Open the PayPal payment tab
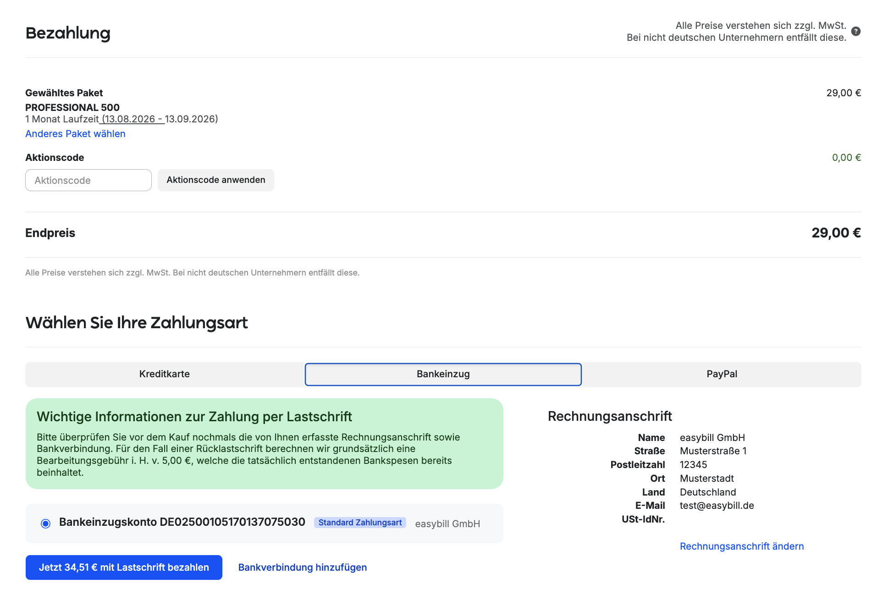The height and width of the screenshot is (606, 883). tap(722, 374)
